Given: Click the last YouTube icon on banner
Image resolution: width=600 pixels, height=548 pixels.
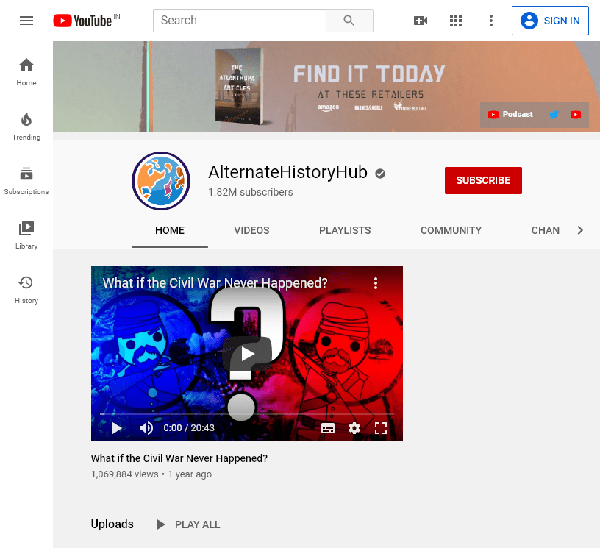Looking at the screenshot, I should (x=576, y=115).
